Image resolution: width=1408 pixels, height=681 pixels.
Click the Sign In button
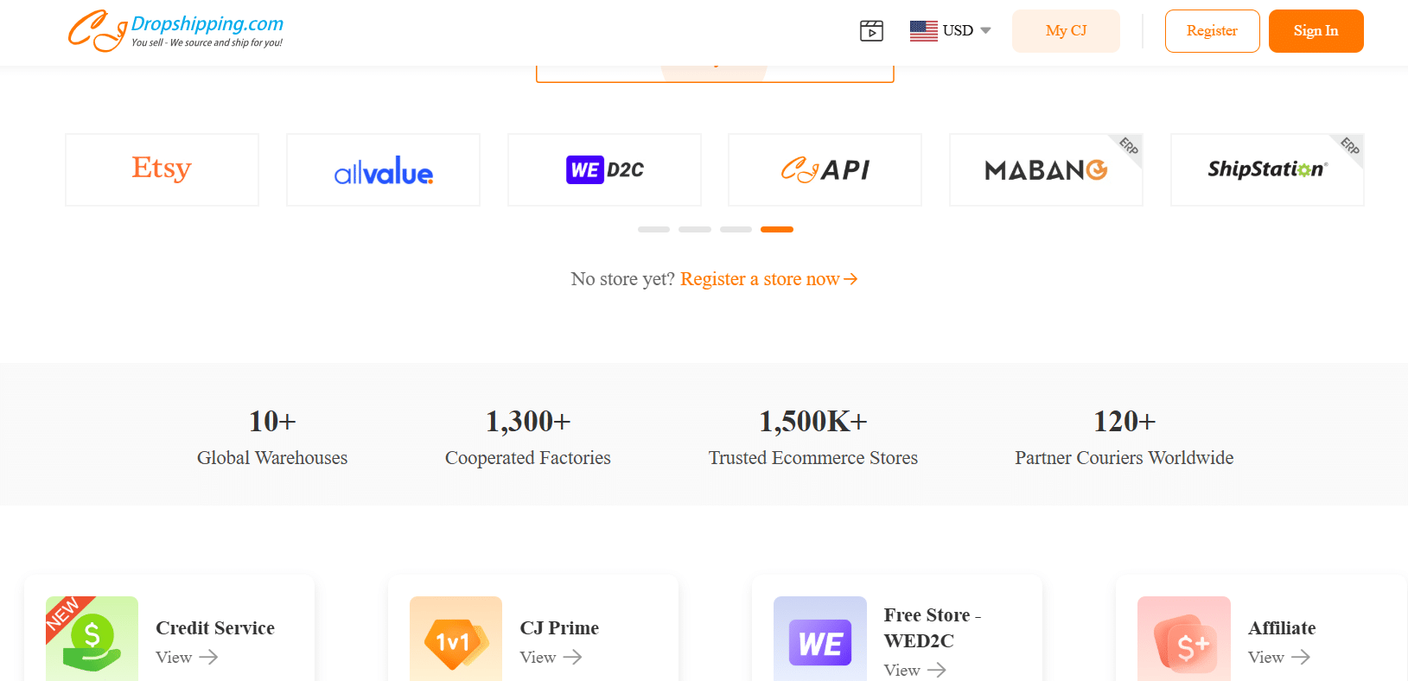click(1316, 30)
